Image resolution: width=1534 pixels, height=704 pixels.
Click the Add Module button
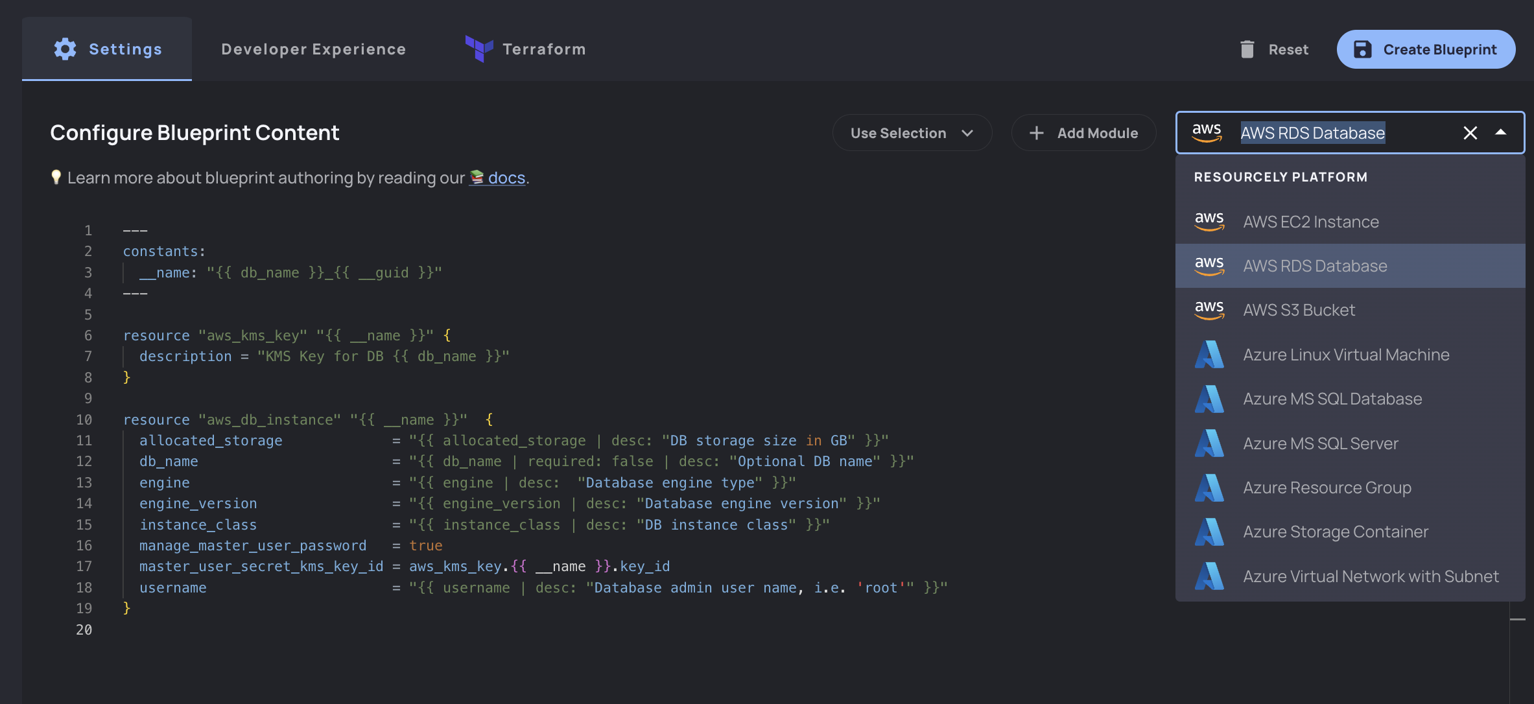1083,133
